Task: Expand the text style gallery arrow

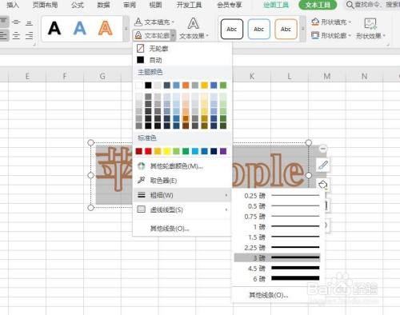Action: [126, 29]
